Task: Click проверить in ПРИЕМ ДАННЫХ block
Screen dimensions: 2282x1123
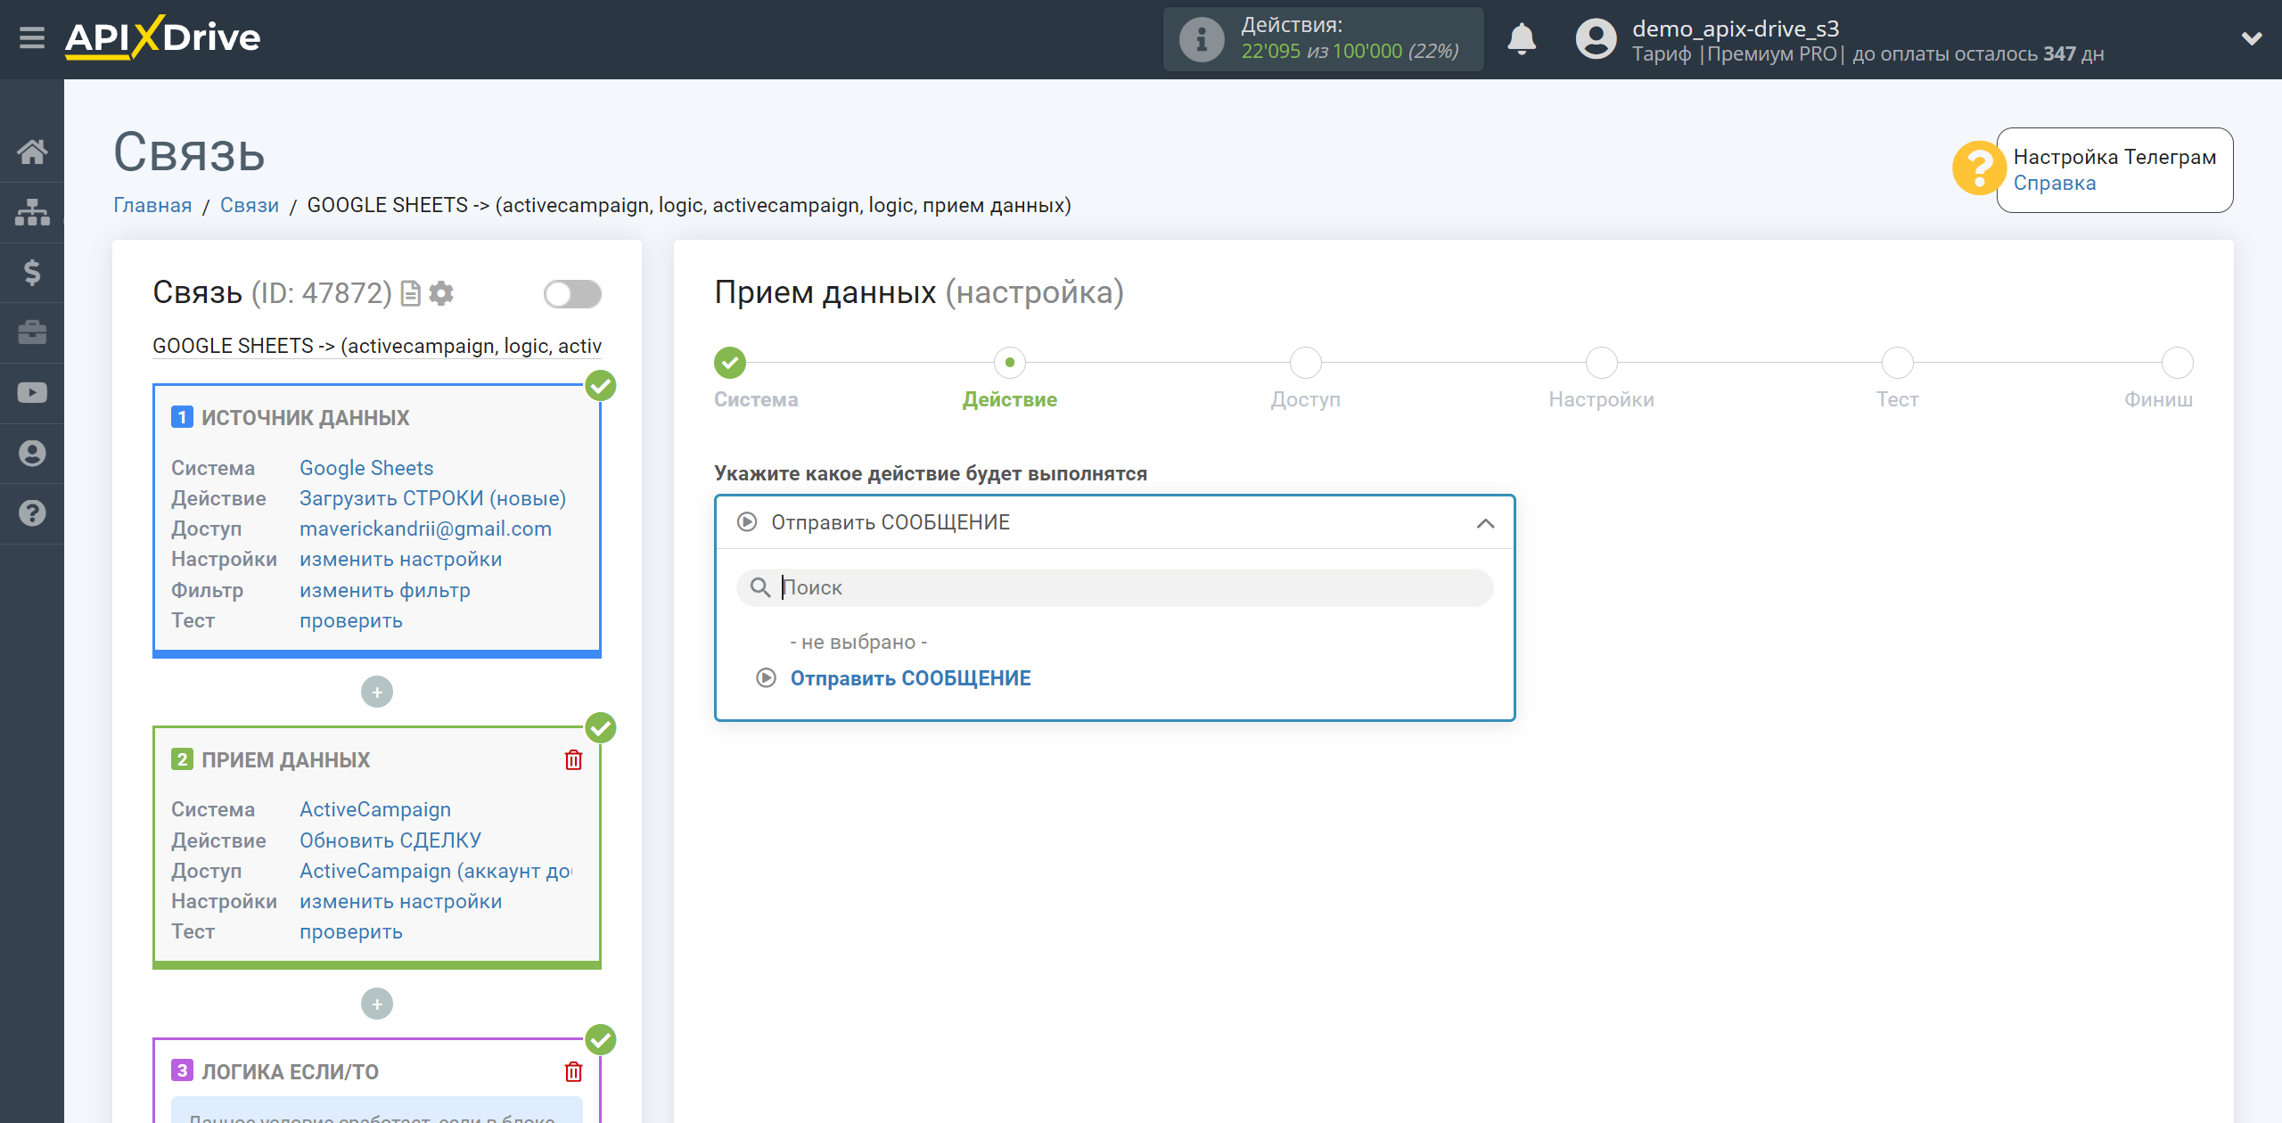Action: (x=351, y=931)
